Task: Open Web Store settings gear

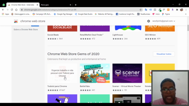Action: point(149,21)
